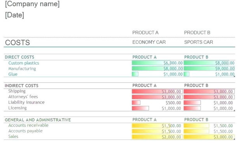
Task: Click Product A Manufacturing $8,000.00 cell
Action: 157,69
